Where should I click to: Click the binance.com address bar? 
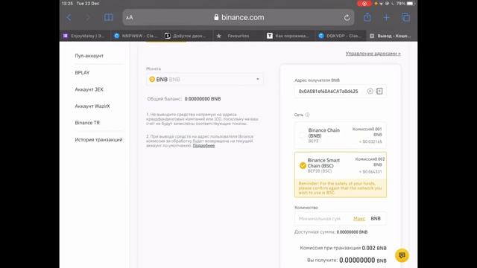pyautogui.click(x=238, y=18)
